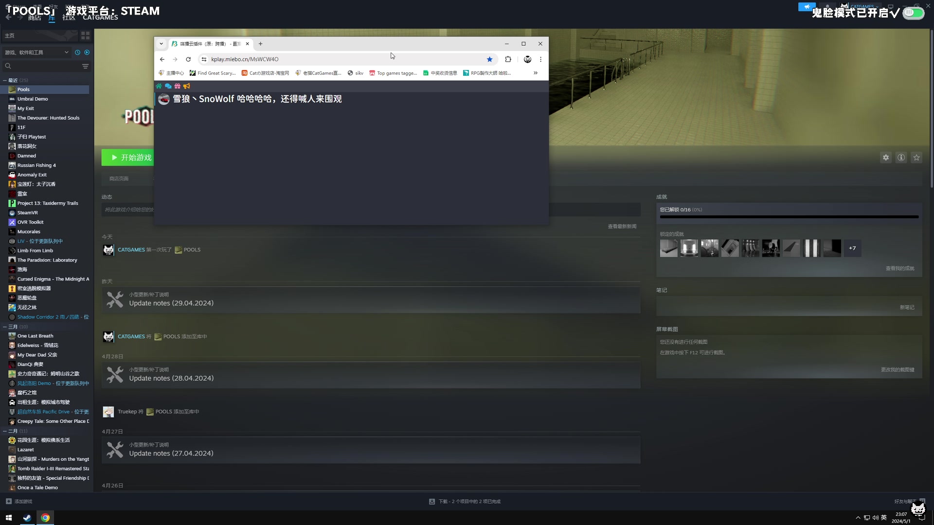Open Chrome three-dot menu
Image resolution: width=934 pixels, height=525 pixels.
540,59
